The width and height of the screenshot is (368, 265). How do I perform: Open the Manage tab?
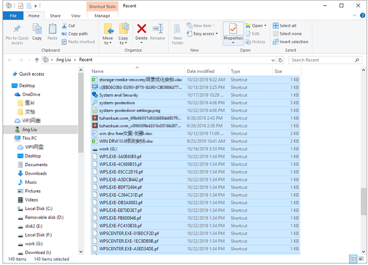tap(102, 16)
